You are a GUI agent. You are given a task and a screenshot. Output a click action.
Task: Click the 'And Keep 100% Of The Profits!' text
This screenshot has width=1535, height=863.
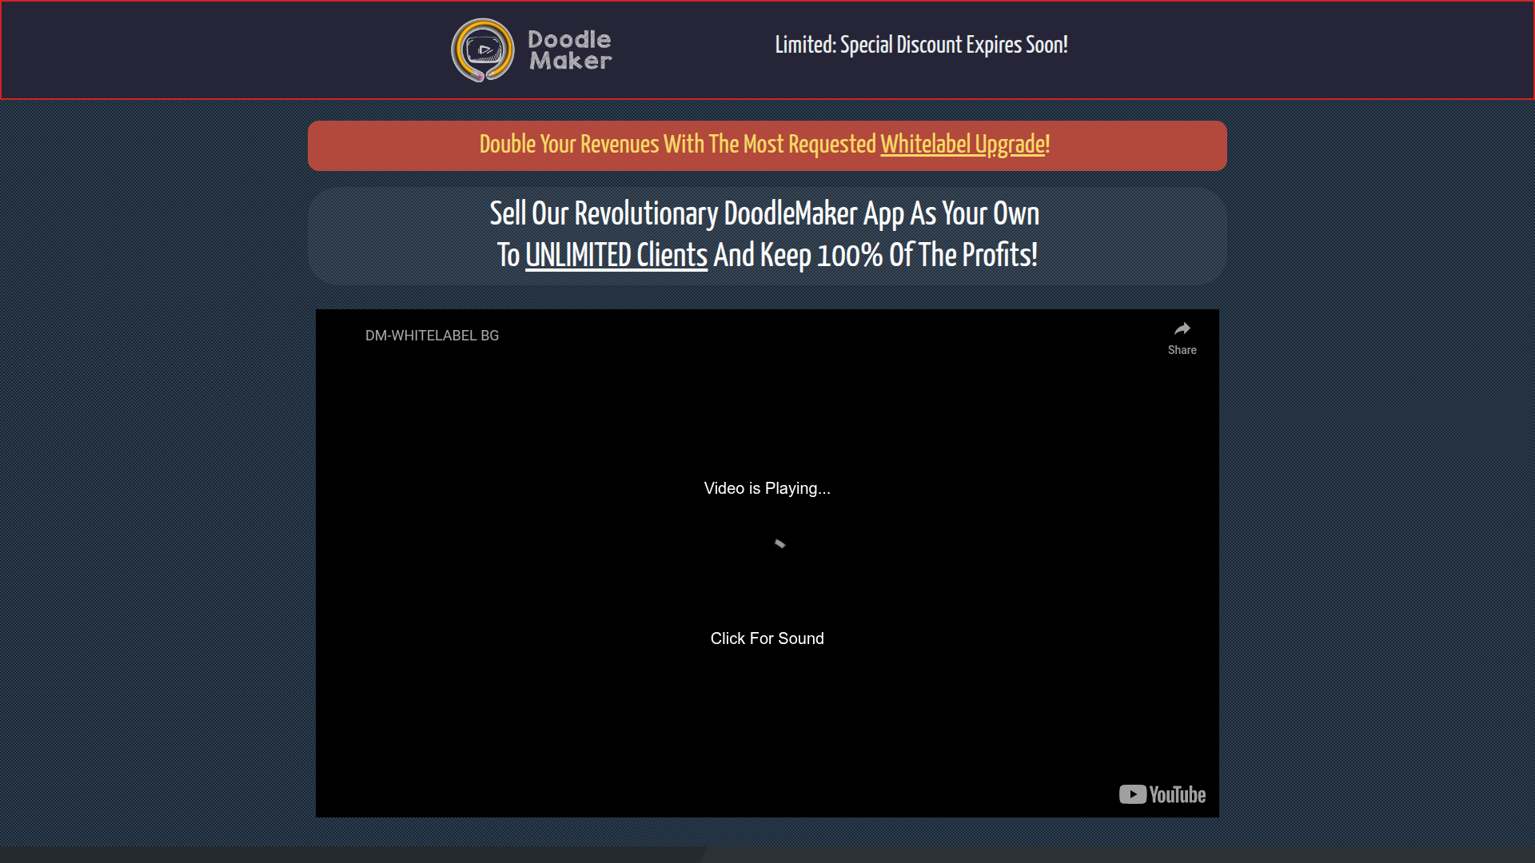pyautogui.click(x=875, y=256)
